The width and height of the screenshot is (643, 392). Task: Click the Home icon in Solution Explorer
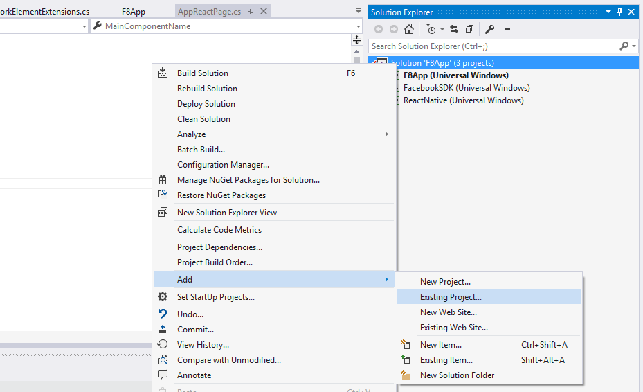[409, 29]
